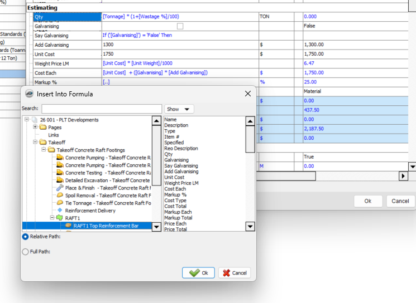The image size is (416, 303).
Task: Select Markup % in the field list
Action: click(x=176, y=195)
